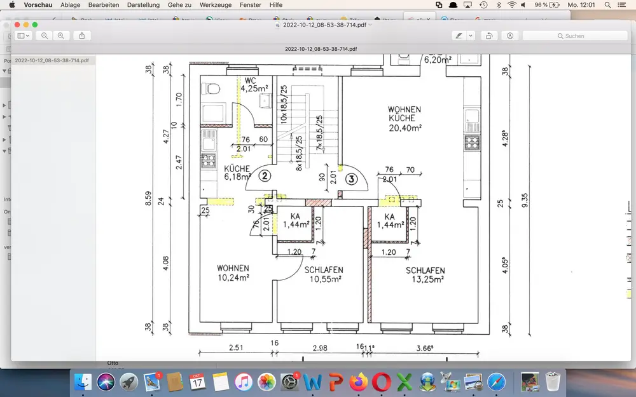636x397 pixels.
Task: Open Microsoft PowerPoint in Dock
Action: (336, 382)
